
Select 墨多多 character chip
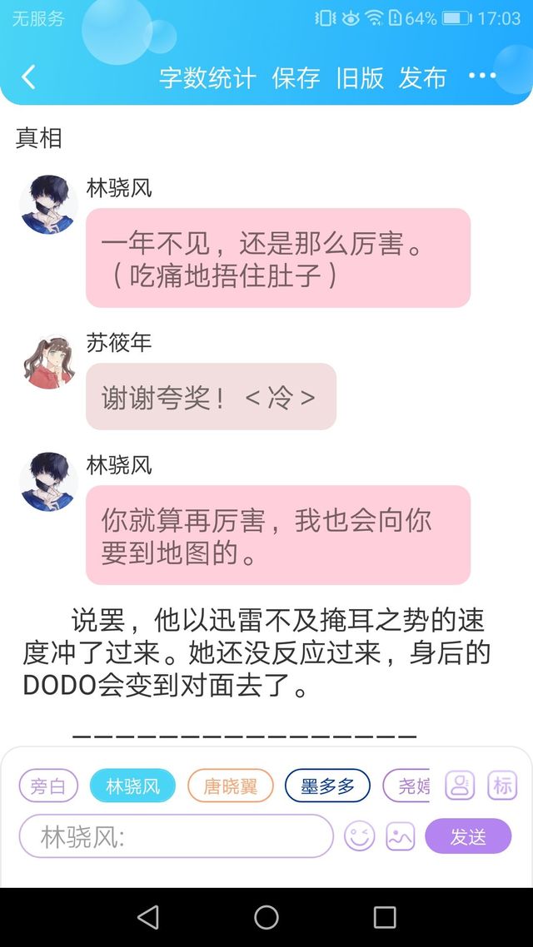coord(327,786)
